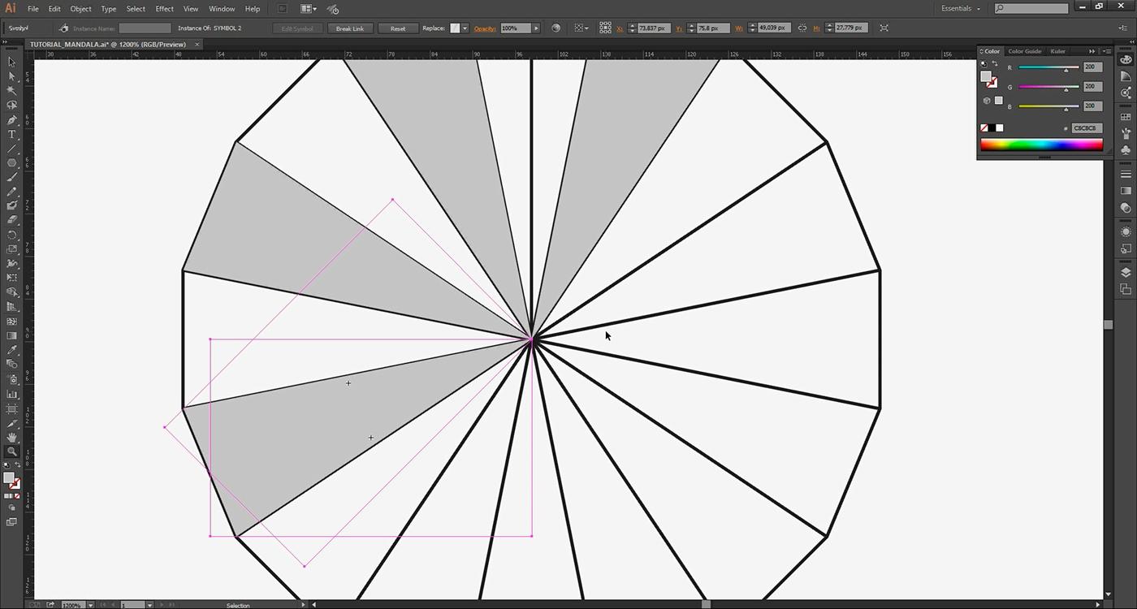Open the Color panel dock icon
The image size is (1137, 609).
[x=1126, y=59]
